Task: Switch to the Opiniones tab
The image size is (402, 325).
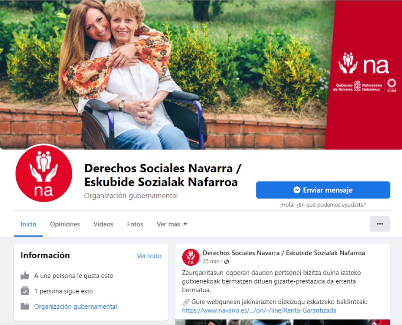Action: (65, 224)
